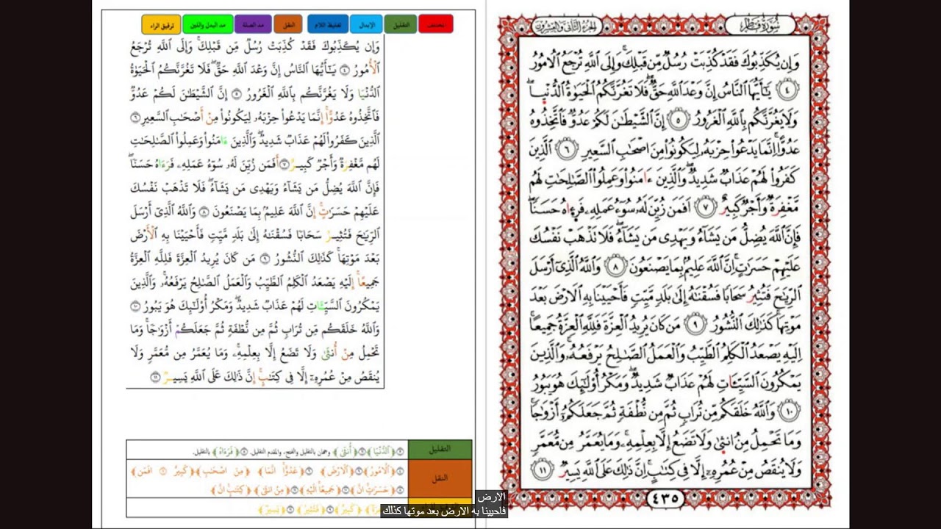
Task: Click the yellow ترقيق الراء label
Action: (161, 24)
